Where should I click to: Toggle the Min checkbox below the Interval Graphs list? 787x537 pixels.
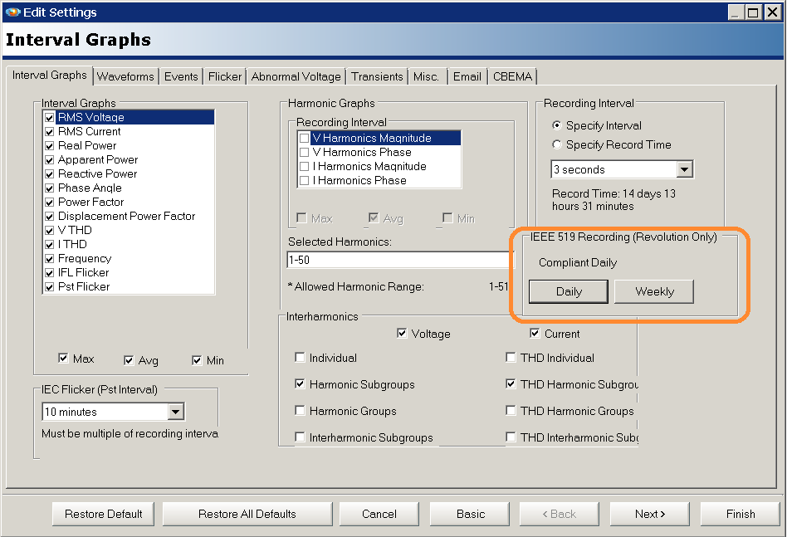(197, 360)
